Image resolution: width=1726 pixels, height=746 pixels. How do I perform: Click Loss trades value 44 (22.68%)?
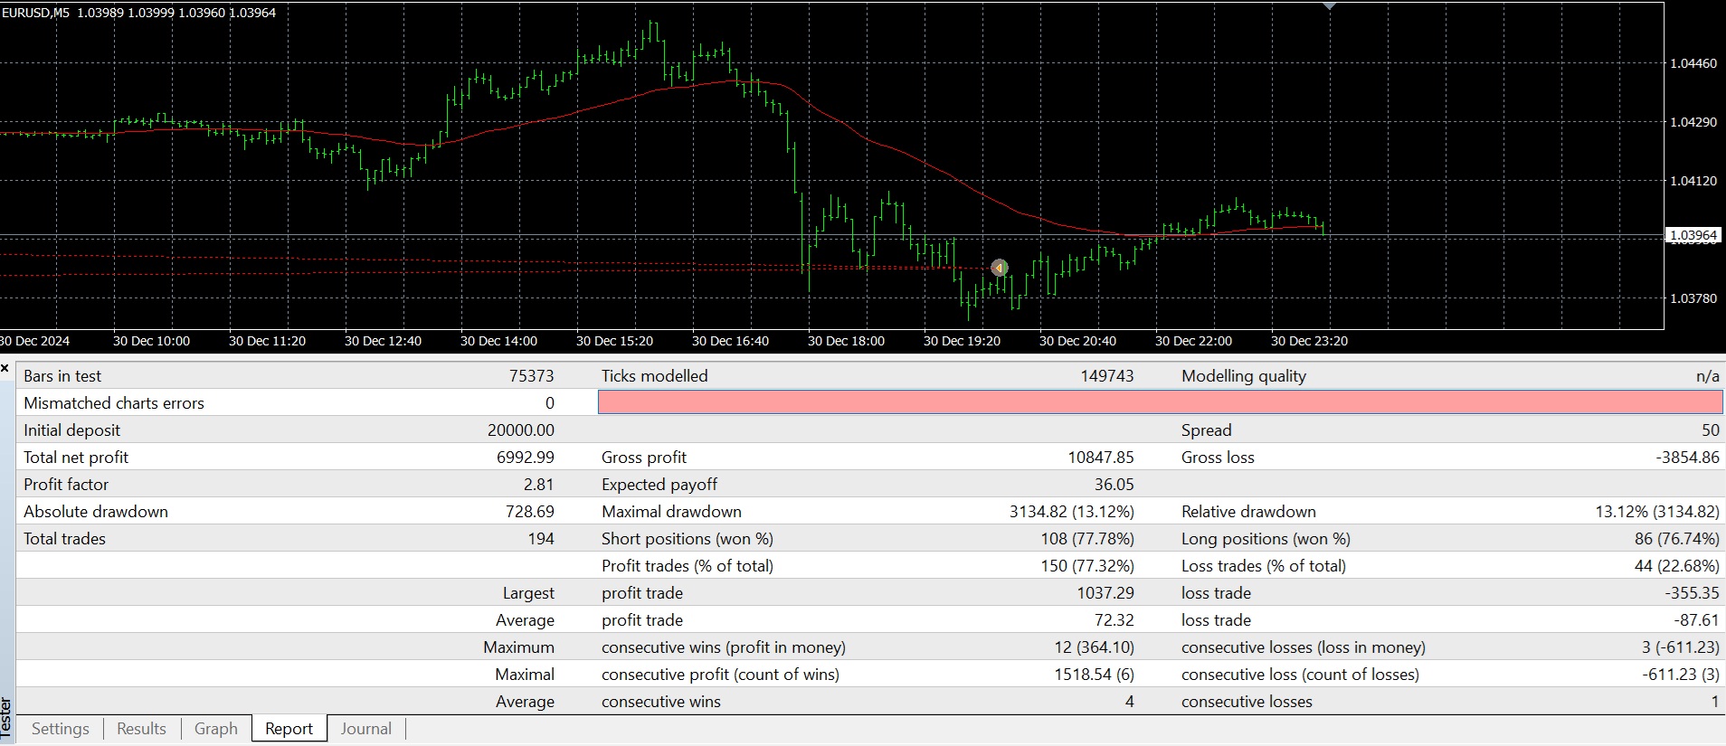(x=1677, y=566)
